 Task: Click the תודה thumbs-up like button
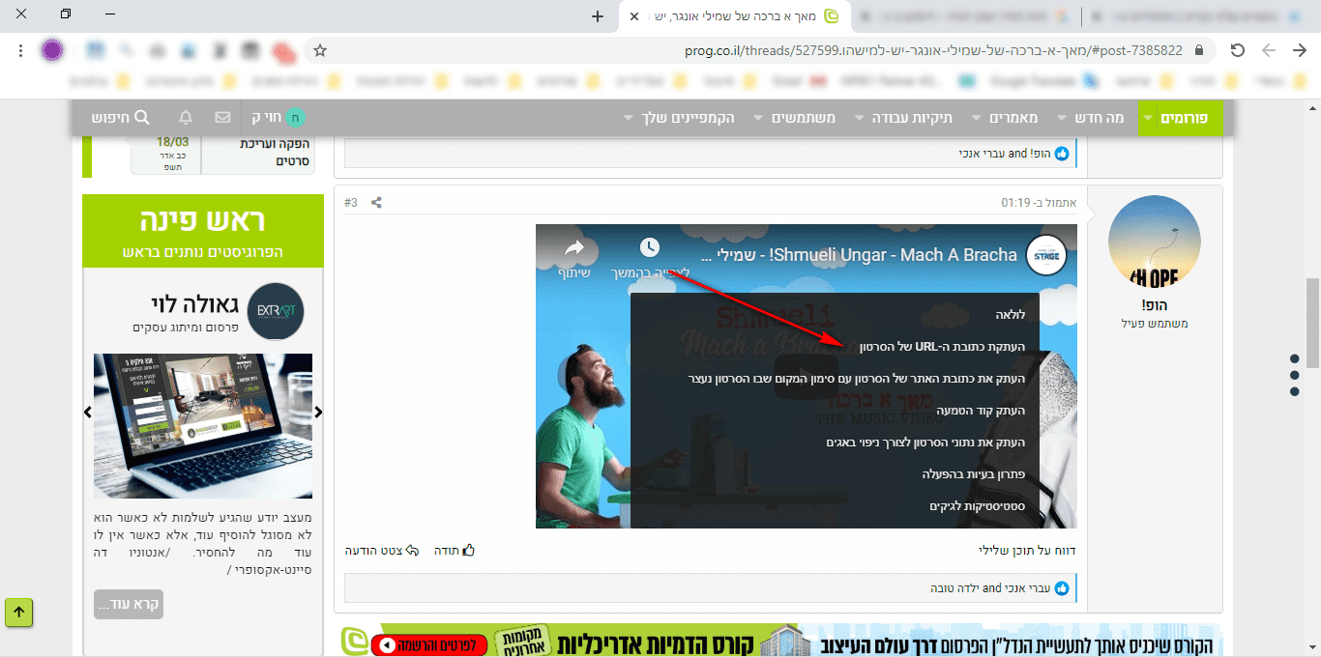455,550
